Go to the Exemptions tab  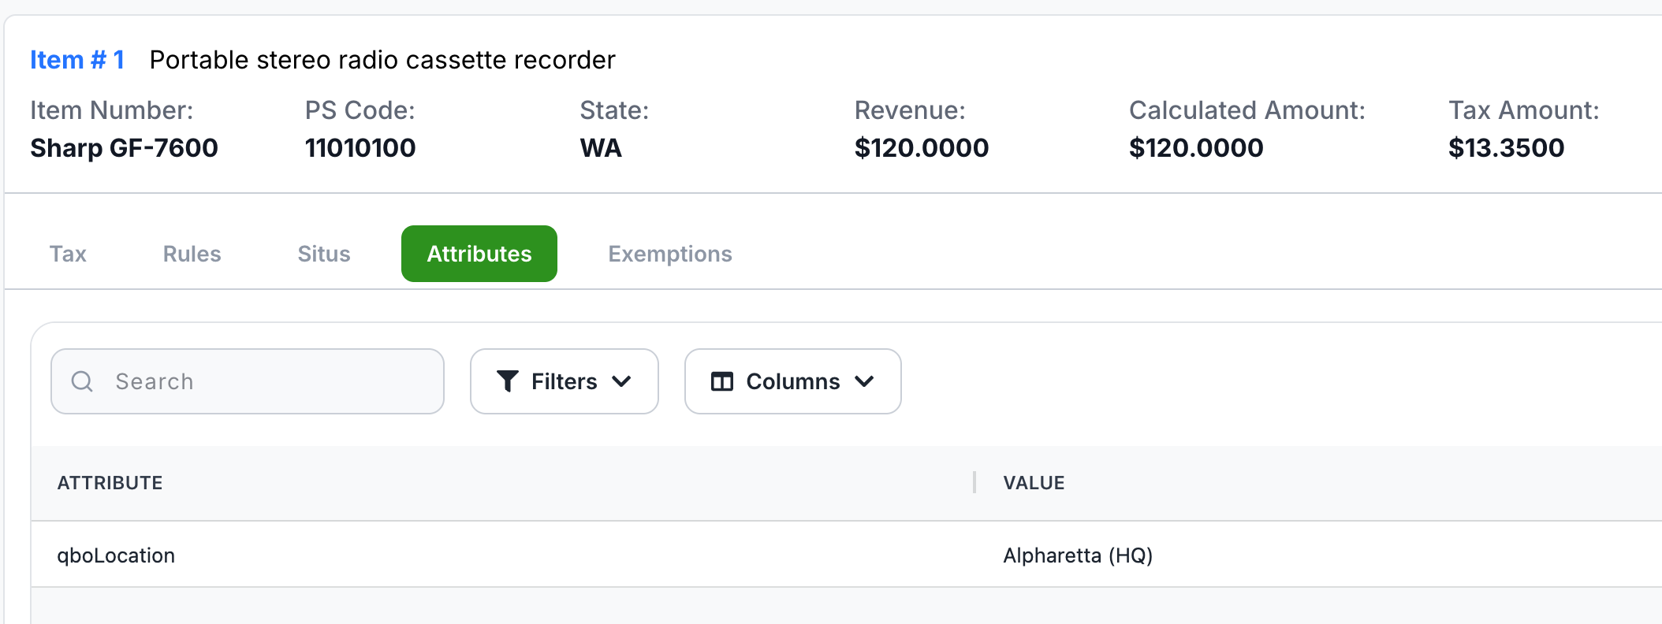click(x=670, y=254)
